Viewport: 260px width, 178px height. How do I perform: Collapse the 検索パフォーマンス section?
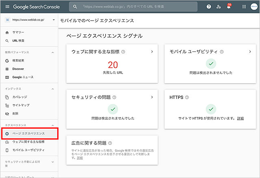(53, 53)
